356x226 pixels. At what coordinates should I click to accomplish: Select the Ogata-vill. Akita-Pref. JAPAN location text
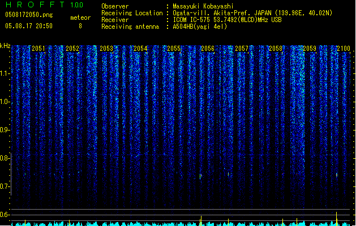click(252, 13)
